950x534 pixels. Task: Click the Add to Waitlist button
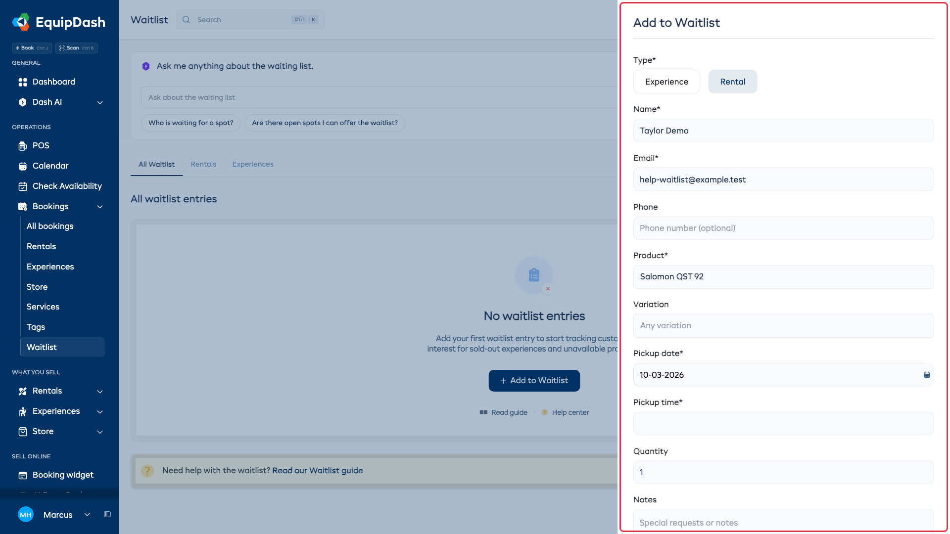click(x=534, y=381)
